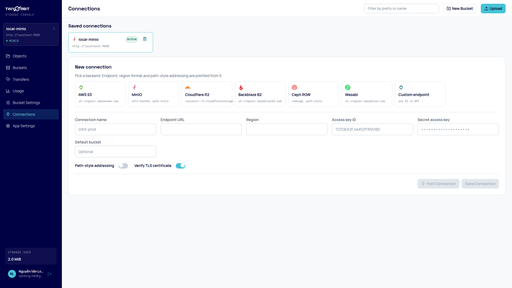Go to Transfers section

(x=31, y=79)
